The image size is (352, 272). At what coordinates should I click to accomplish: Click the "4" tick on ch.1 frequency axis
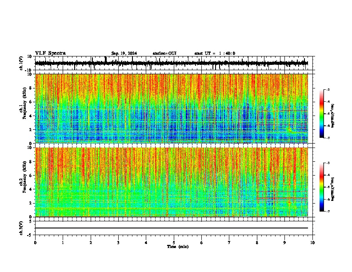[x=31, y=116]
